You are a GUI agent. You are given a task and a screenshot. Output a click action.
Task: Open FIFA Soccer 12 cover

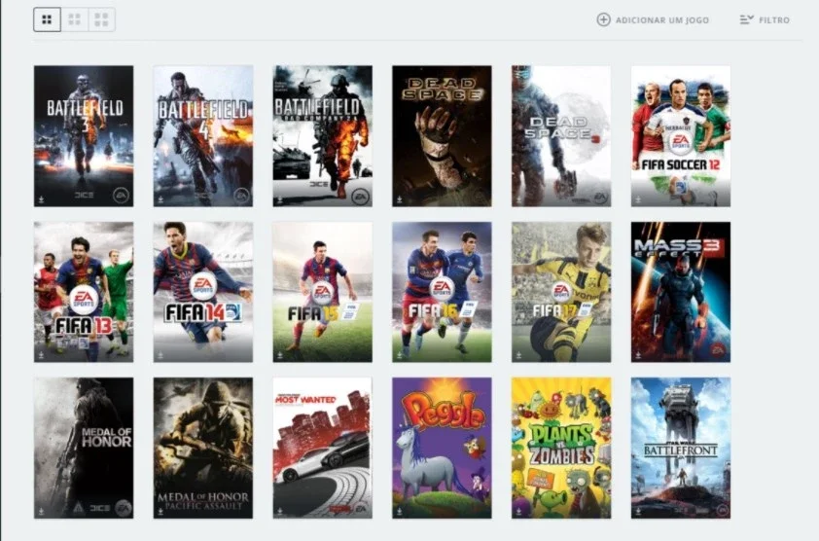pyautogui.click(x=681, y=136)
